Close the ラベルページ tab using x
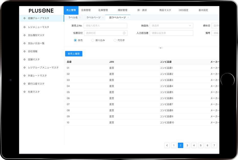 point(103,18)
